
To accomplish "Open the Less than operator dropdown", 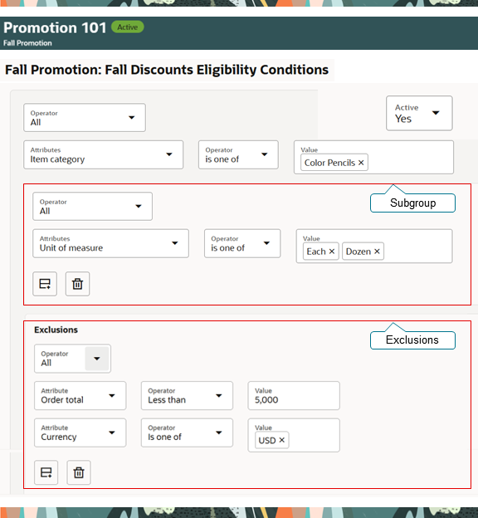I will [x=187, y=396].
